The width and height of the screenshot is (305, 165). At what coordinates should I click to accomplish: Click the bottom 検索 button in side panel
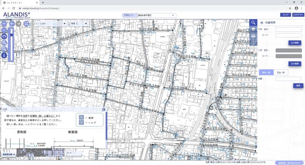click(x=298, y=86)
